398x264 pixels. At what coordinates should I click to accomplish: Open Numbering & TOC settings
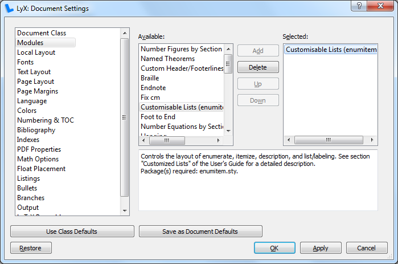(x=46, y=120)
